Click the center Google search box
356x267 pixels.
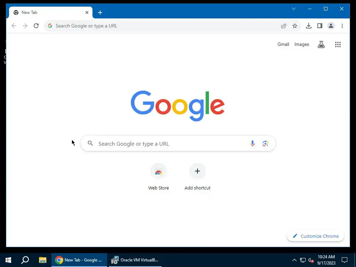pyautogui.click(x=178, y=143)
